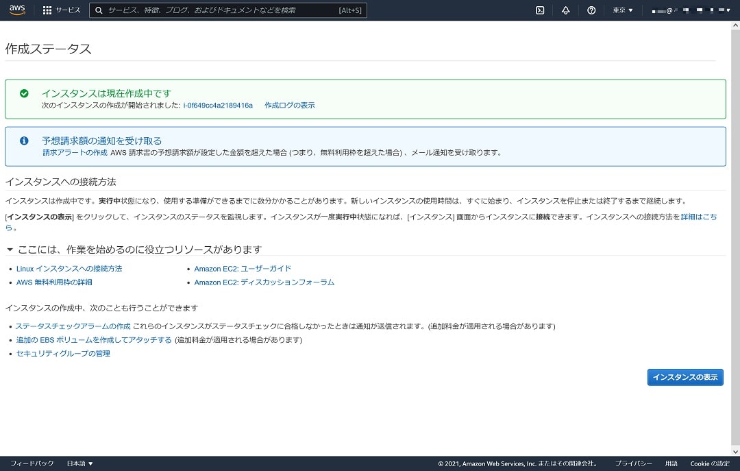Focus the AWS services search box
Viewport: 740px width, 471px height.
(228, 10)
